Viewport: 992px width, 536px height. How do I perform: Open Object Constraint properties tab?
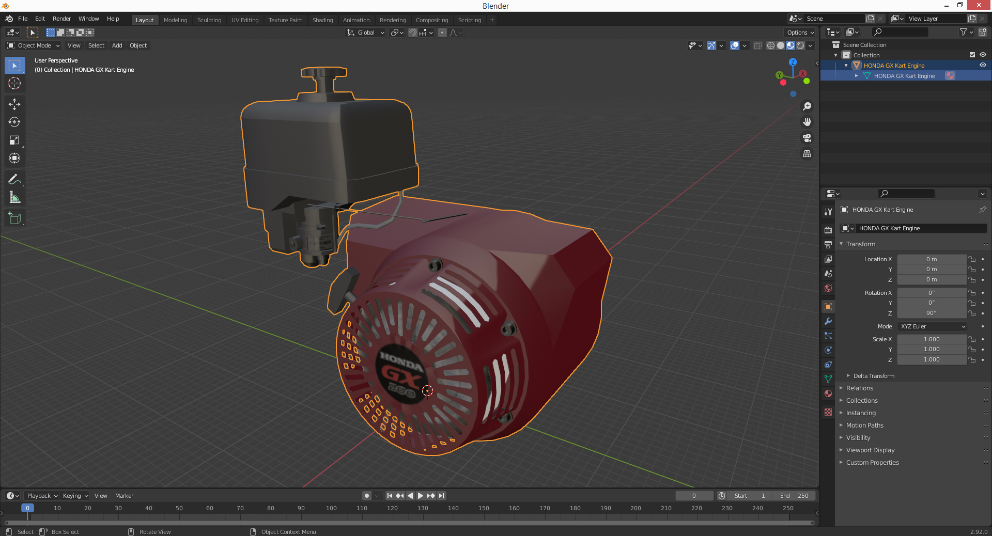(x=828, y=365)
